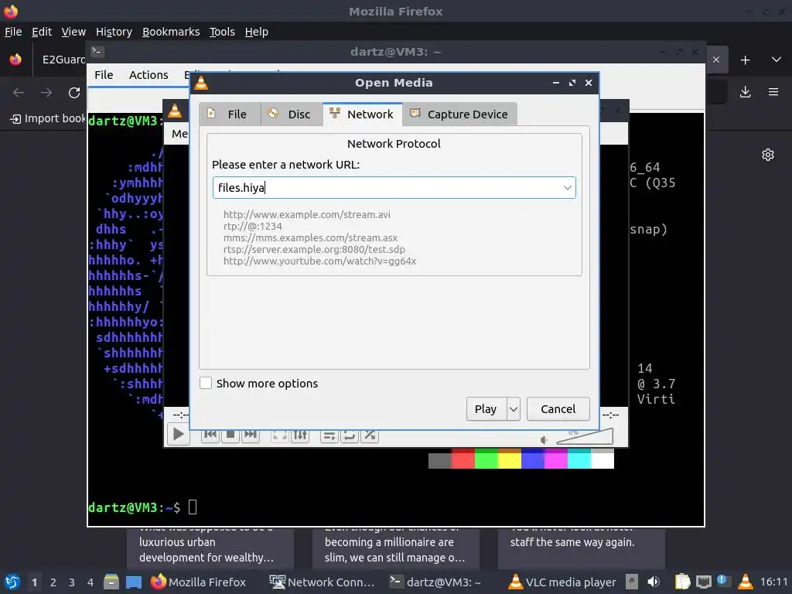Click the network tray icon

click(x=704, y=582)
